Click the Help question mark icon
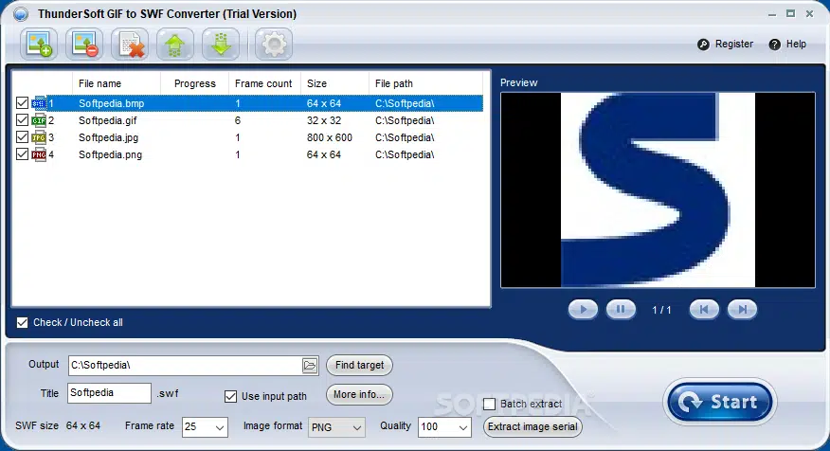830x451 pixels. pos(774,45)
